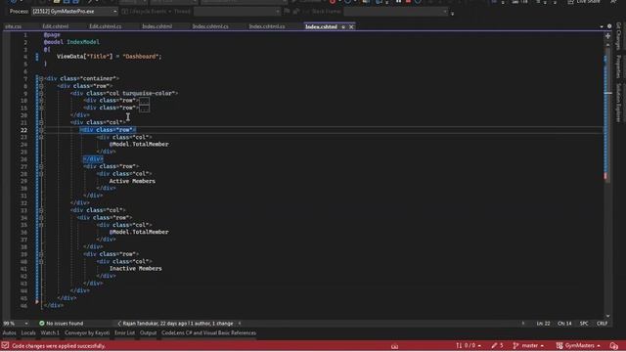Image resolution: width=626 pixels, height=352 pixels.
Task: Click scroll-down arrow of vertical scrollbar
Action: [607, 315]
